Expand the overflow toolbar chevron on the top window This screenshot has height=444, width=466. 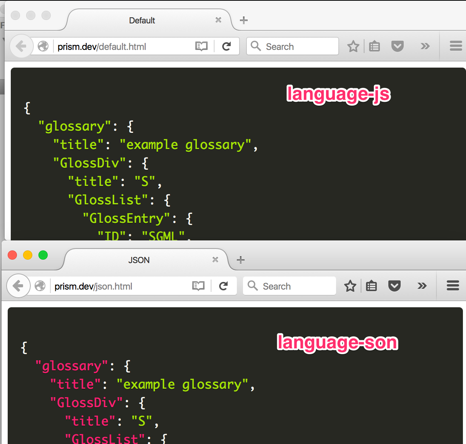pyautogui.click(x=425, y=46)
